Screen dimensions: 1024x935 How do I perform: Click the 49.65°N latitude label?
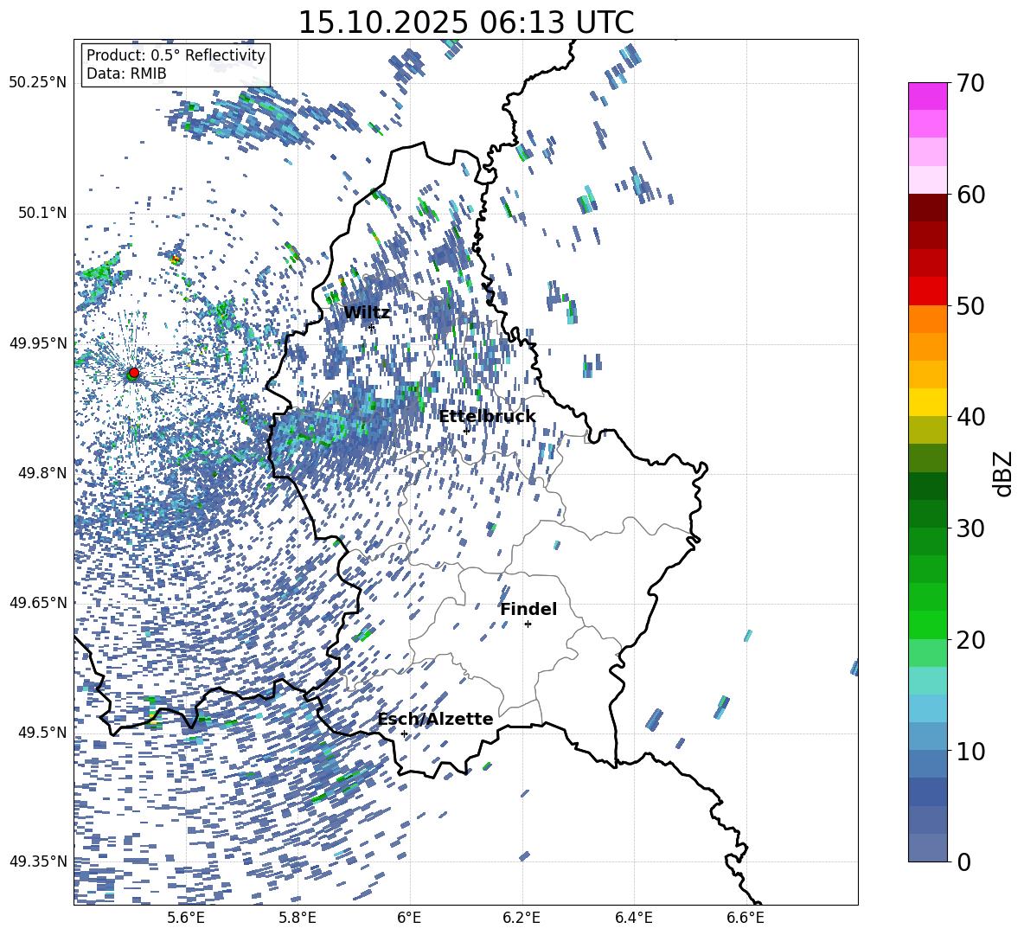coord(38,602)
